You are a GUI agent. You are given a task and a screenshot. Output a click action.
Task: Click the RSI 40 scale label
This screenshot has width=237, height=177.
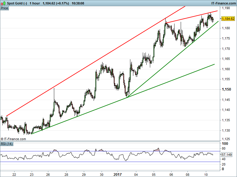[224, 159]
